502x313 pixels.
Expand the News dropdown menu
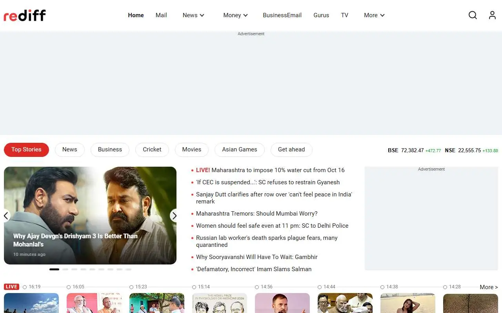[193, 15]
